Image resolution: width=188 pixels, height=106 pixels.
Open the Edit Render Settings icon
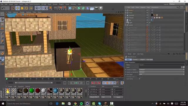(64, 8)
